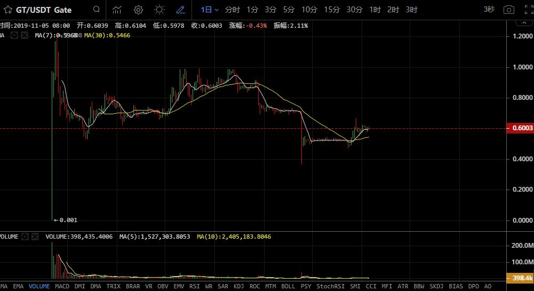Select the 3分 interval
Screen dimensions: 534x291
(271, 10)
